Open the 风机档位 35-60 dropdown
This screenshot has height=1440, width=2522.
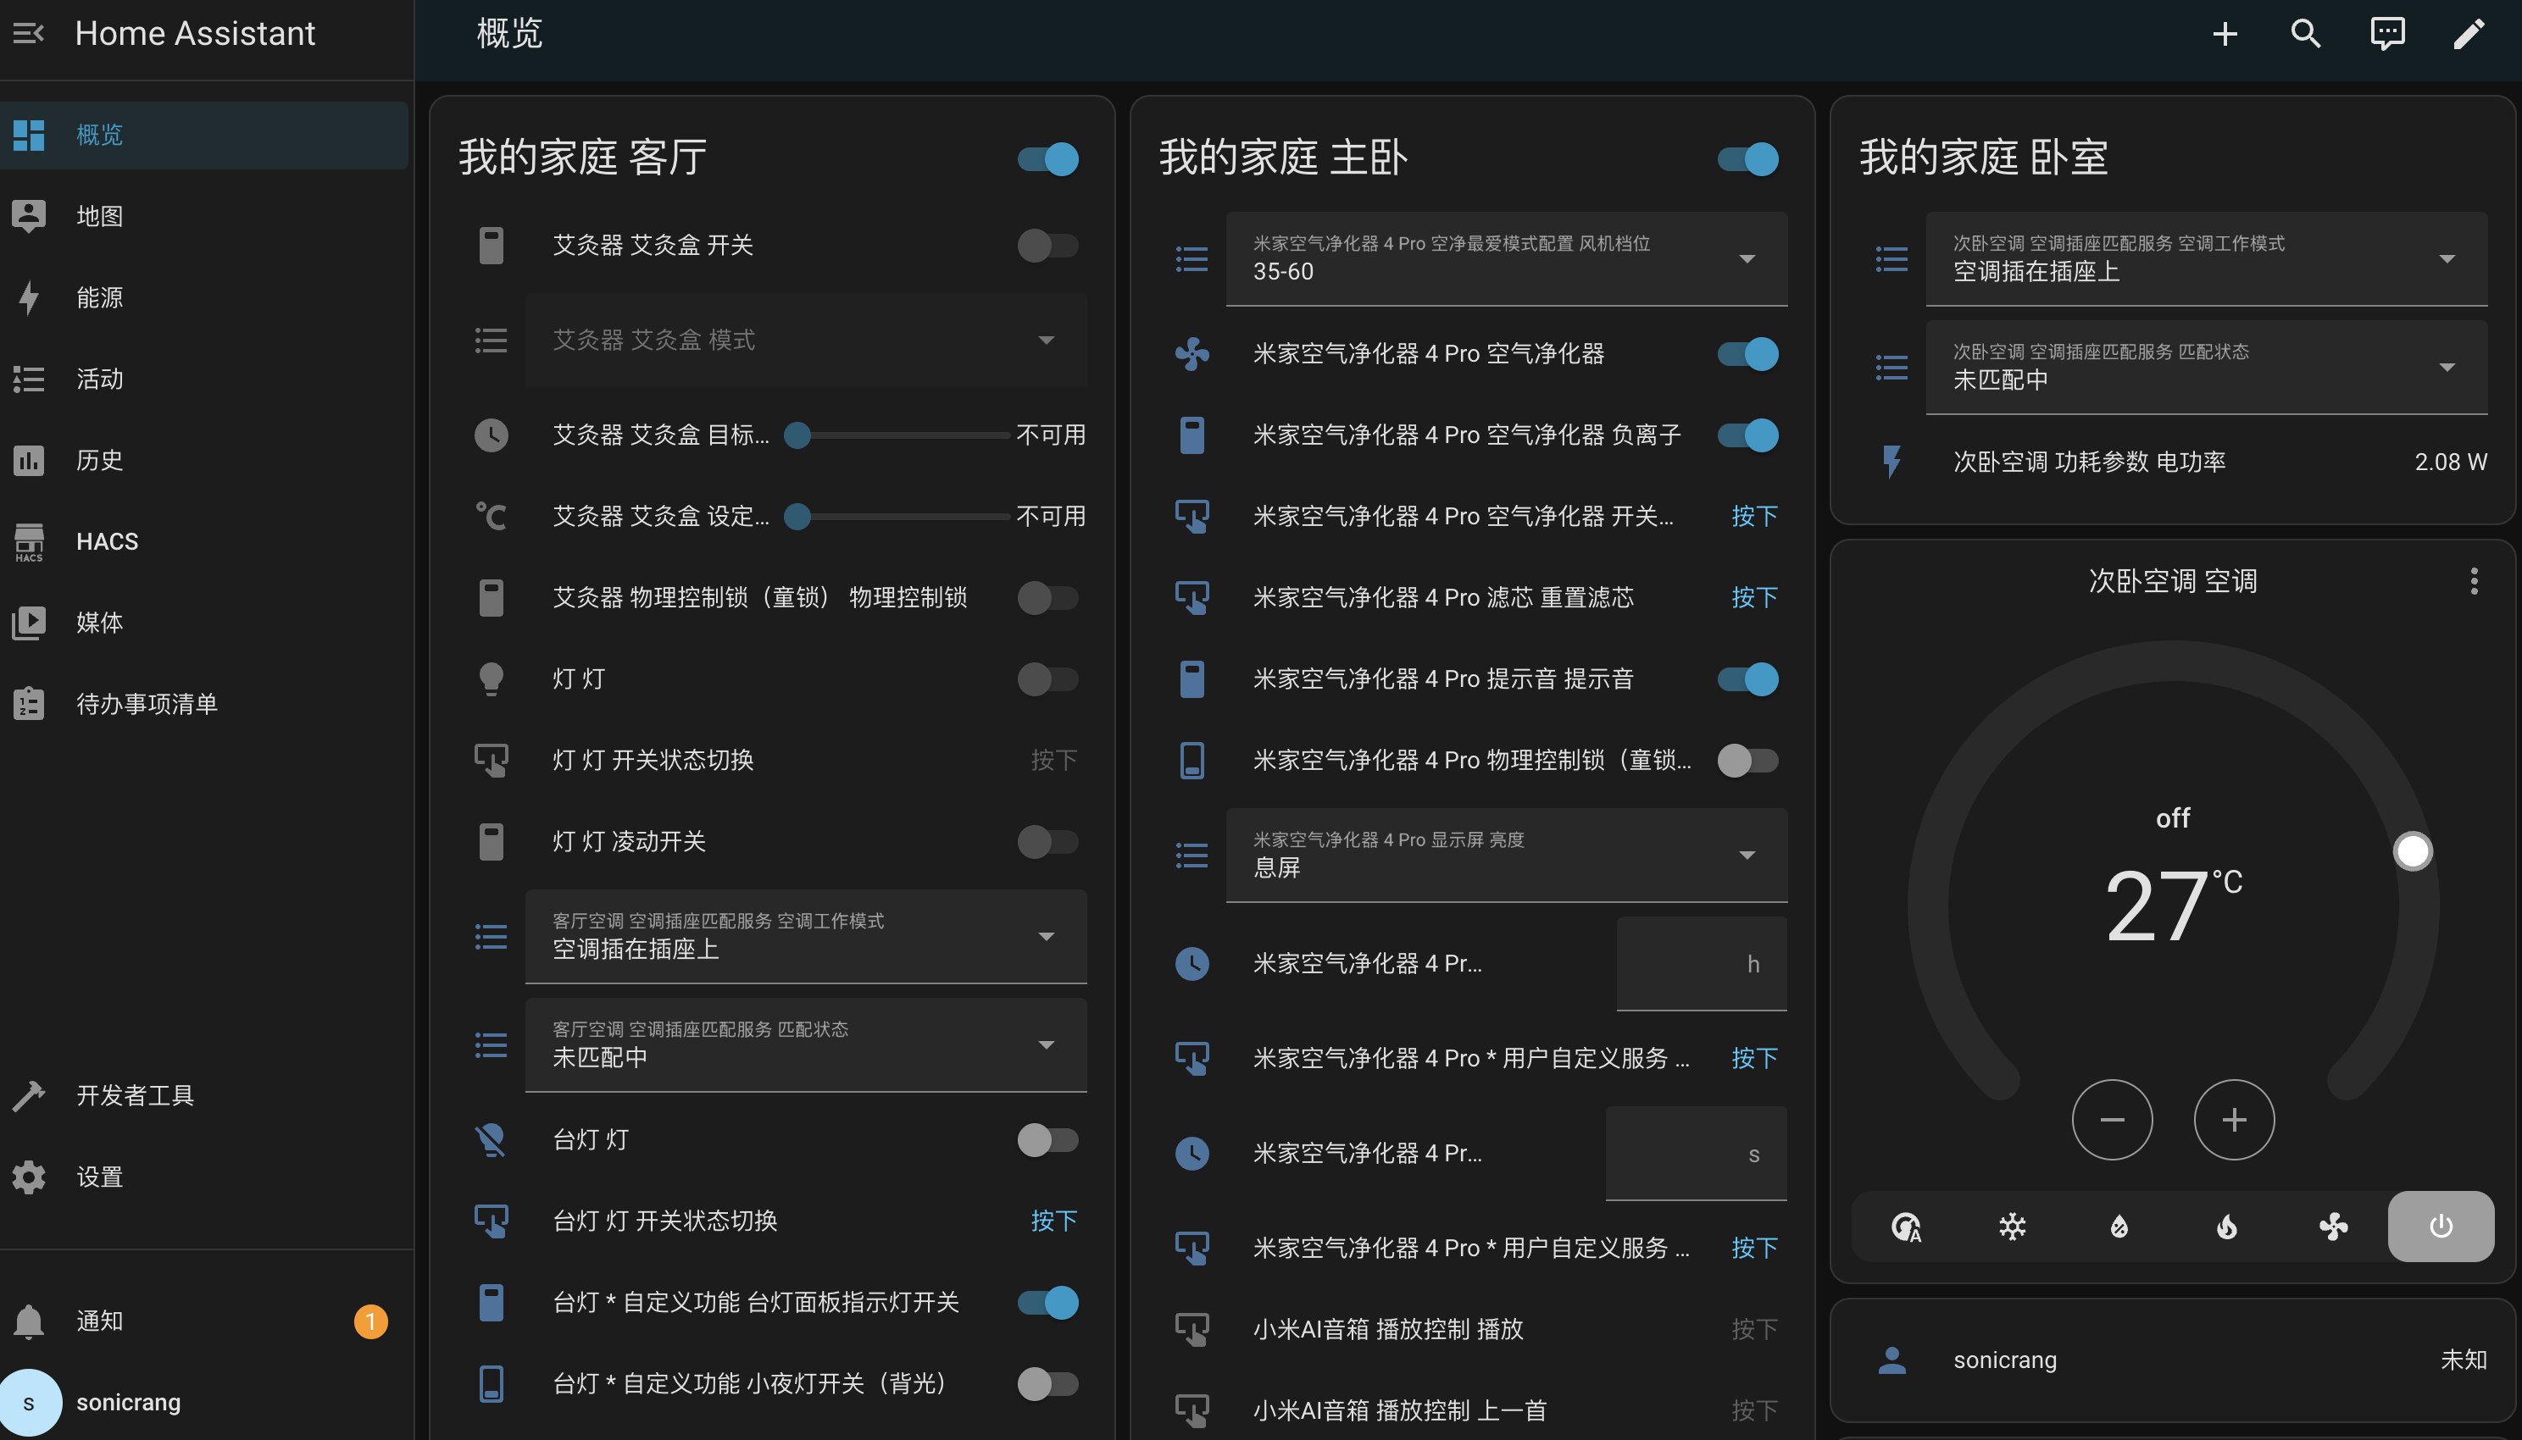(1506, 259)
